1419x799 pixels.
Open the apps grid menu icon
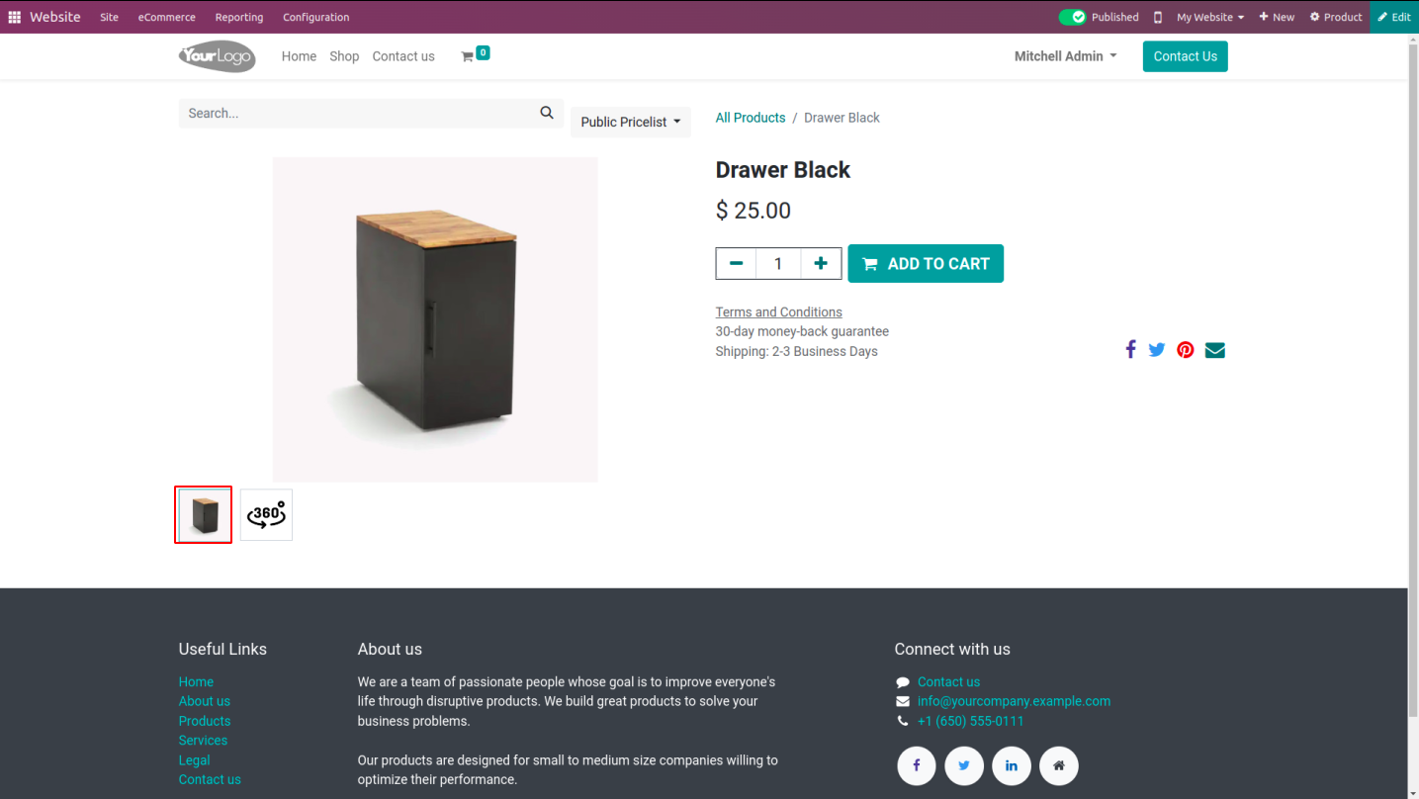point(15,17)
